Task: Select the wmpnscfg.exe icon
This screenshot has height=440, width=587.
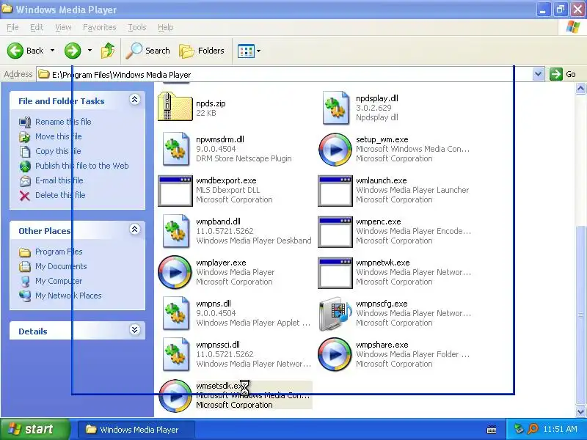Action: click(335, 314)
